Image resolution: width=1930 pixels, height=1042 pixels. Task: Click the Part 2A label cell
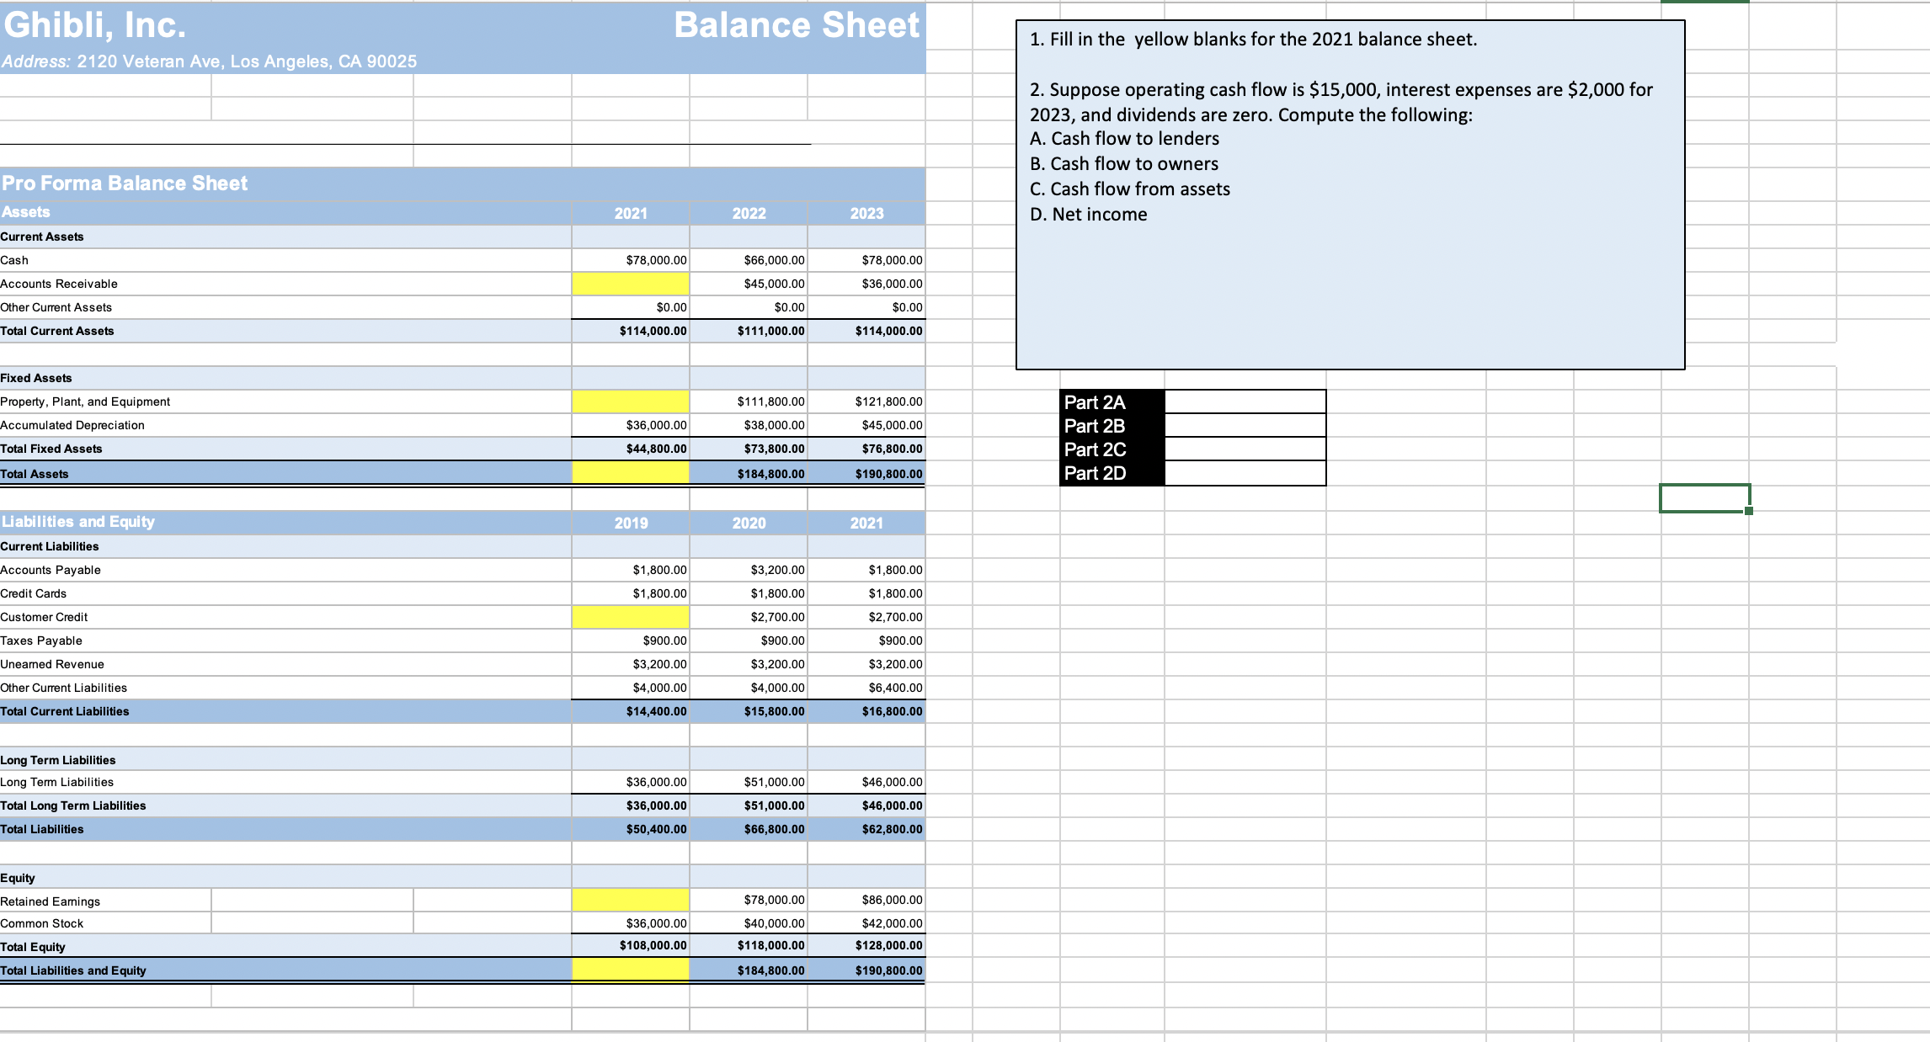point(1112,401)
